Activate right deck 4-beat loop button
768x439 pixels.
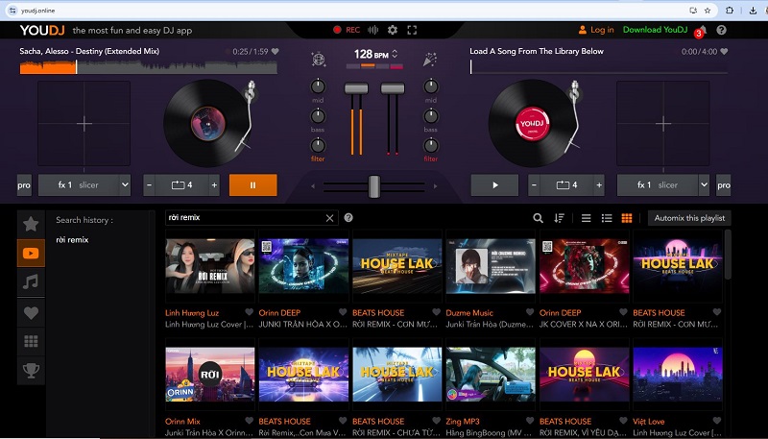[x=566, y=185]
